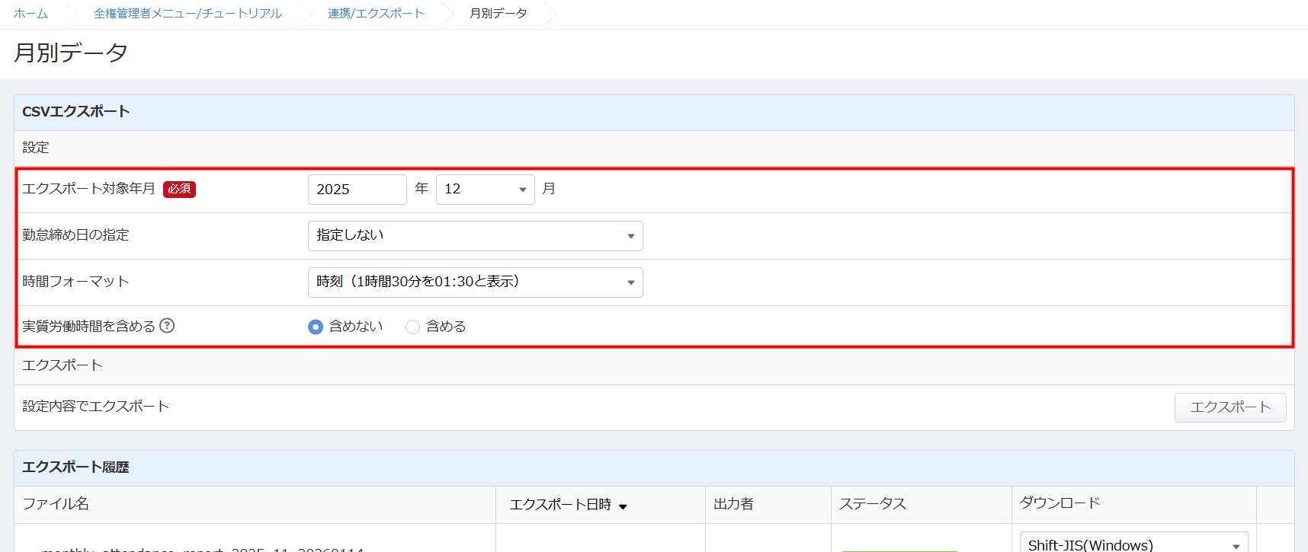Click the 出力者 column header
The width and height of the screenshot is (1308, 552).
733,504
